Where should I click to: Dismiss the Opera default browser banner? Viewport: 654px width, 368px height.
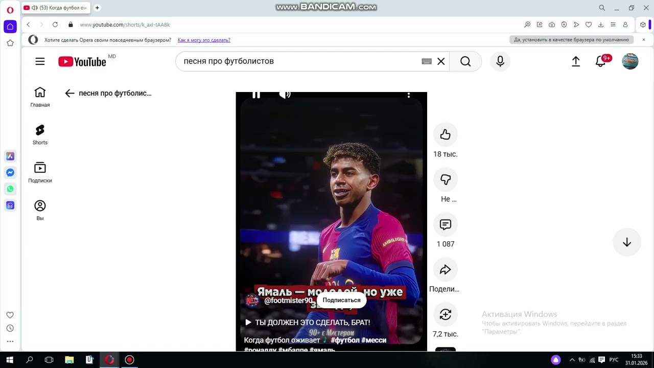[x=644, y=39]
